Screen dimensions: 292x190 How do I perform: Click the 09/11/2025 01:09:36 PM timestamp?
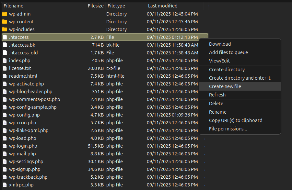pyautogui.click(x=172, y=115)
